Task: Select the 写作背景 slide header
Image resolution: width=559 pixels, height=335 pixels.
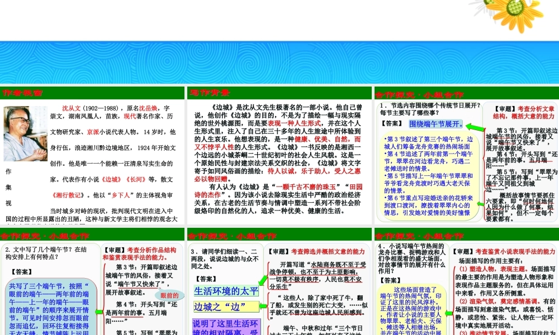Action: coord(210,93)
